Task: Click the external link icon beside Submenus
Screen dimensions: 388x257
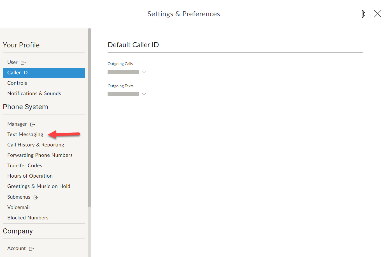Action: click(x=36, y=197)
